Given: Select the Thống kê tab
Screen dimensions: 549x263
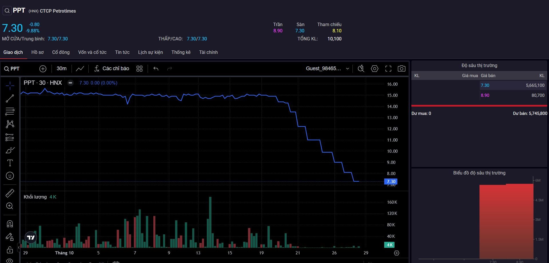Looking at the screenshot, I should (181, 52).
